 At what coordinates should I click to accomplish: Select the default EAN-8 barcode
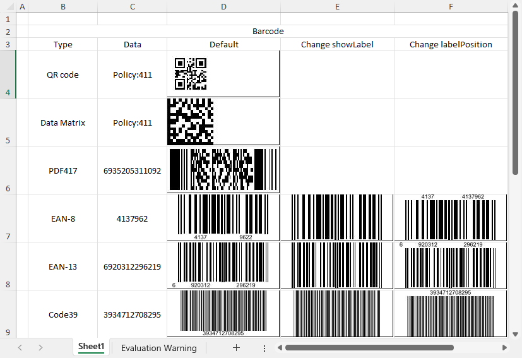tap(223, 218)
